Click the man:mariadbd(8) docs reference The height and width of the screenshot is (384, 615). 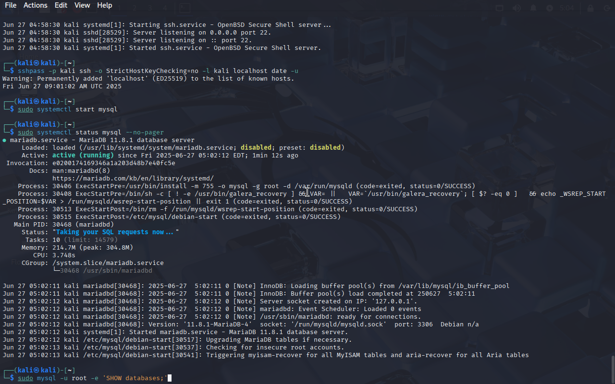point(81,171)
